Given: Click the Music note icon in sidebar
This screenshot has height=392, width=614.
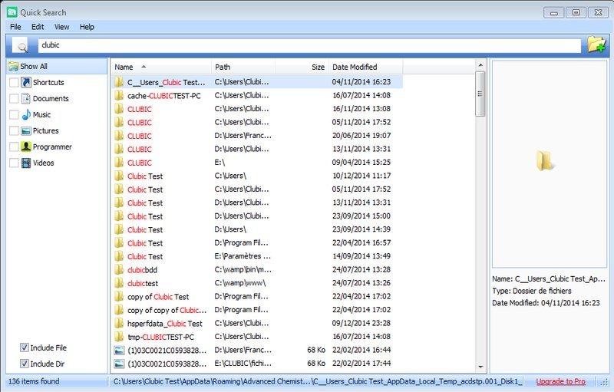Looking at the screenshot, I should (26, 114).
